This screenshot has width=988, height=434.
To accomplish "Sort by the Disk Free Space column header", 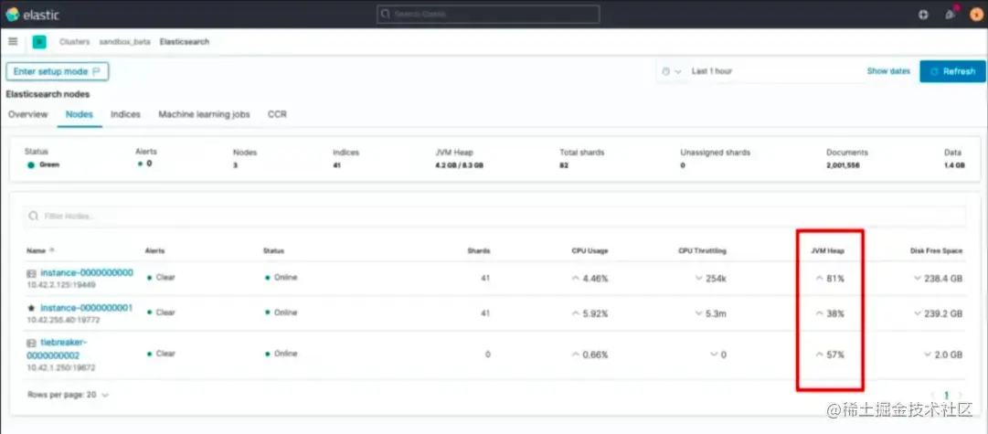I will 936,250.
